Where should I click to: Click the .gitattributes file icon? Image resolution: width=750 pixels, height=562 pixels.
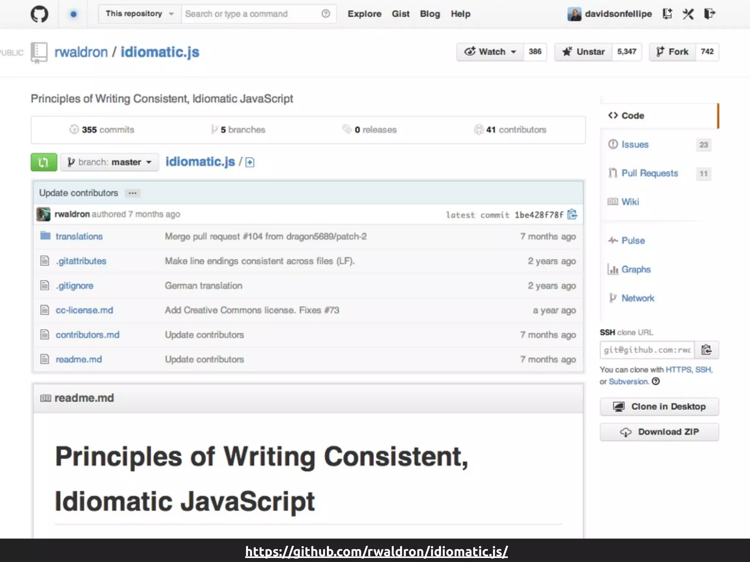pyautogui.click(x=45, y=261)
